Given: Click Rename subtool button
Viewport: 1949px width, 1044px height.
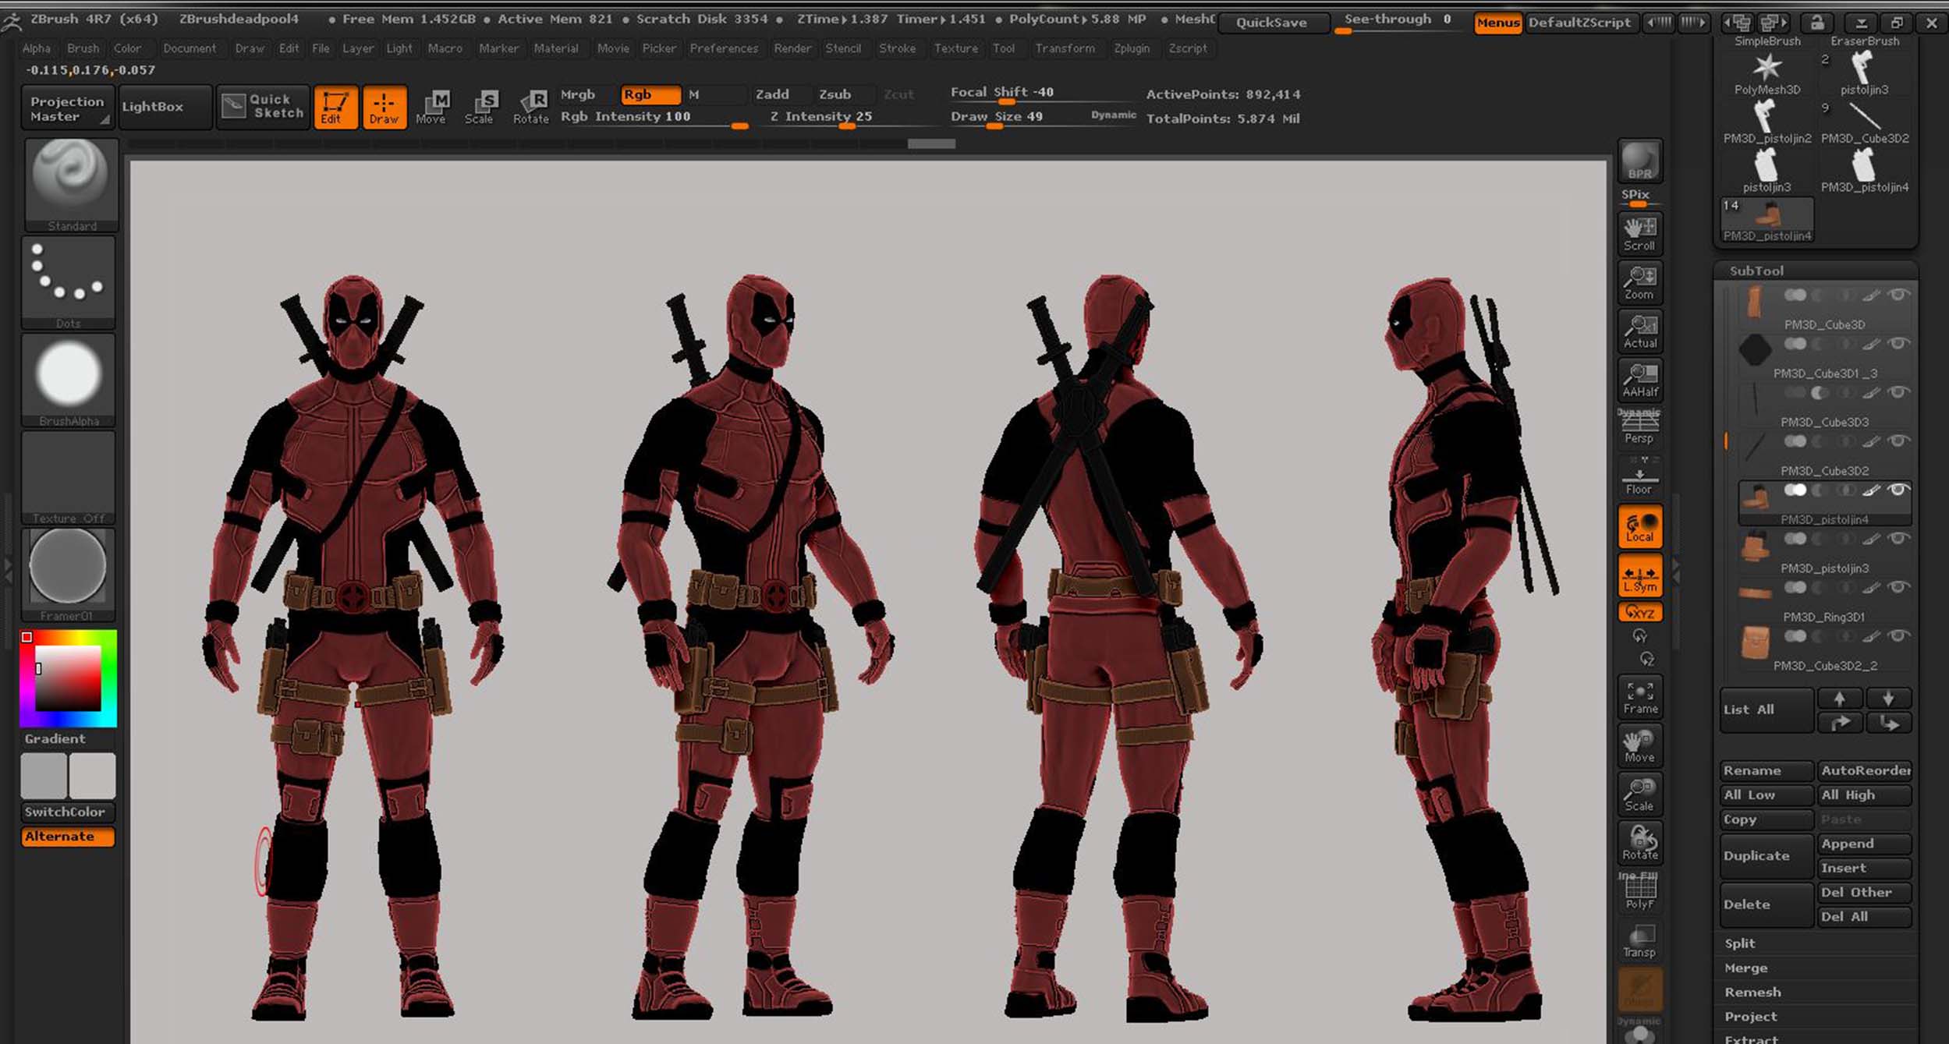Looking at the screenshot, I should 1766,771.
